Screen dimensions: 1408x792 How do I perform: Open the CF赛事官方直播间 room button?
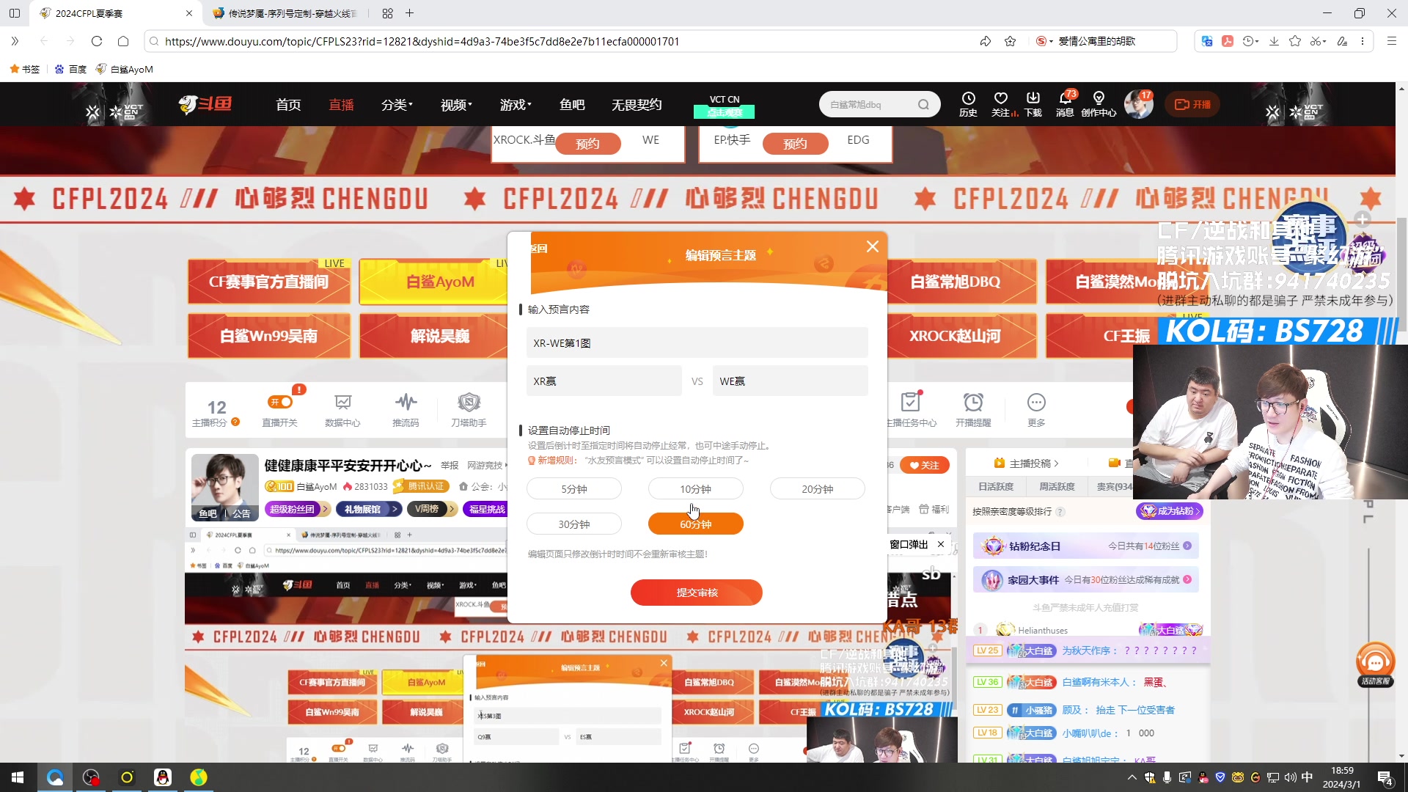[x=268, y=282]
